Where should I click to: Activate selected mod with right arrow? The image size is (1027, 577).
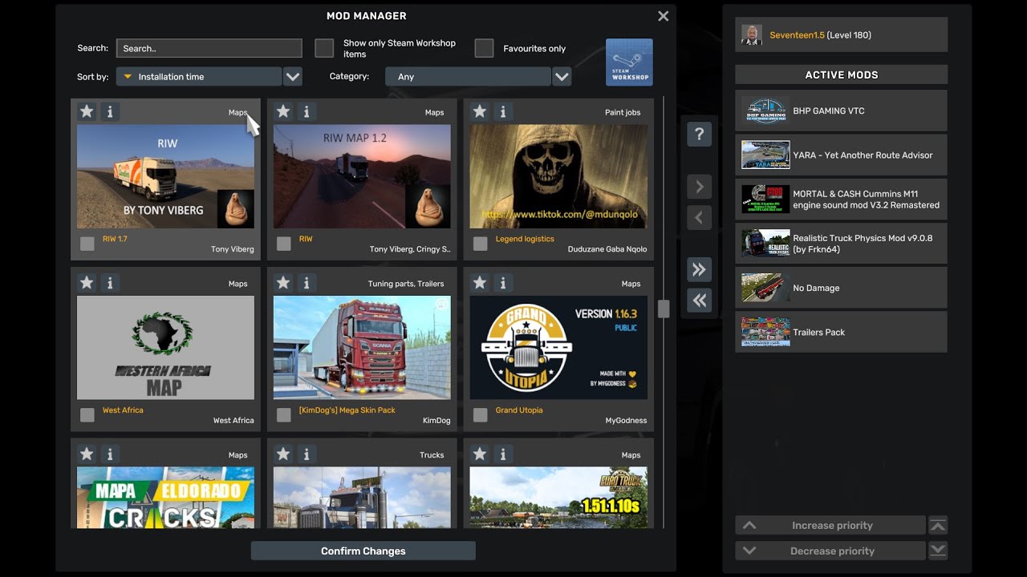[700, 187]
